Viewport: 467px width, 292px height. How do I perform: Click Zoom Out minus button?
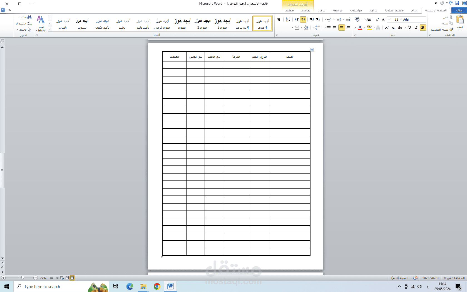point(36,278)
